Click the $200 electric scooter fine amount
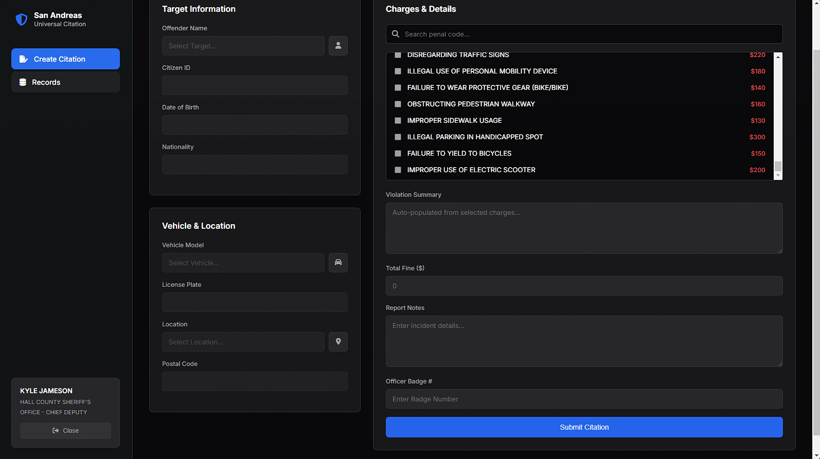The image size is (820, 459). coord(757,170)
